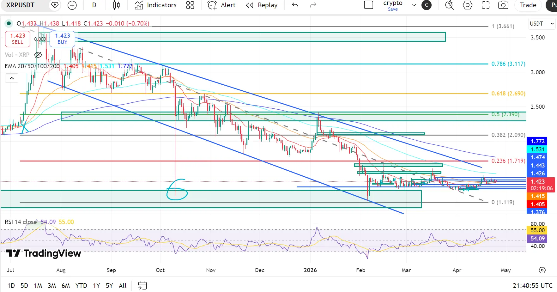Click the 0.786 (3.117) Fibonacci label
This screenshot has height=292, width=557.
(x=508, y=64)
